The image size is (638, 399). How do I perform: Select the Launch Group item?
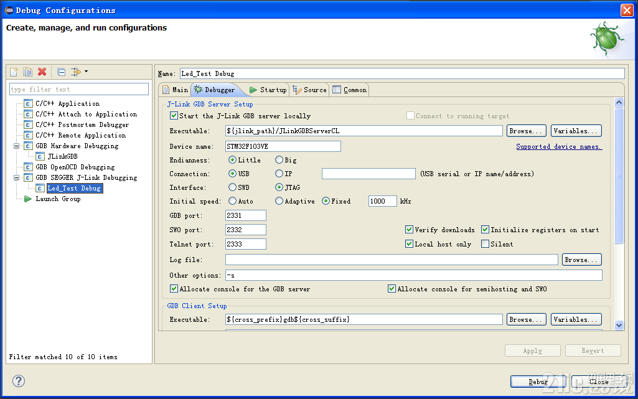point(58,199)
